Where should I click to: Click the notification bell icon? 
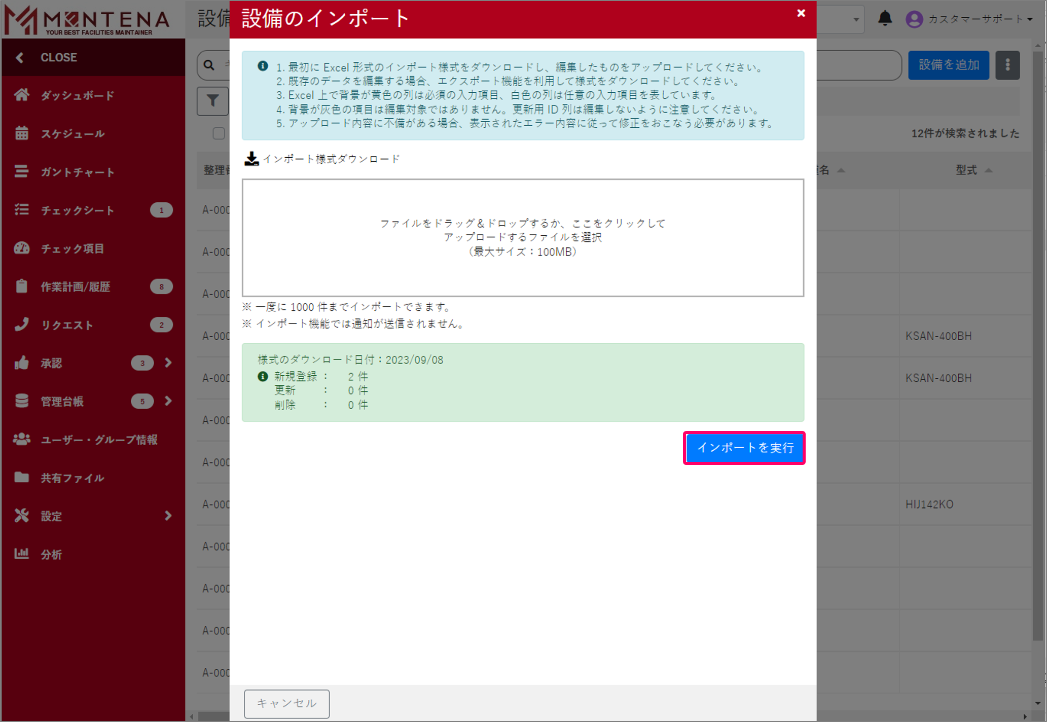pyautogui.click(x=885, y=19)
